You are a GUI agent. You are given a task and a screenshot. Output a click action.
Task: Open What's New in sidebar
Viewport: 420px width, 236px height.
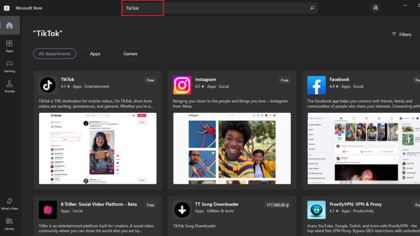(x=9, y=204)
